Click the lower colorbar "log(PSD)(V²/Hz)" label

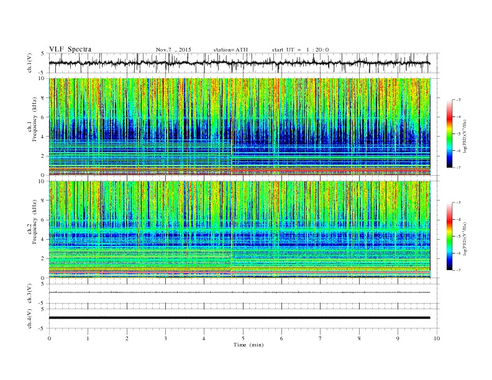click(x=465, y=238)
